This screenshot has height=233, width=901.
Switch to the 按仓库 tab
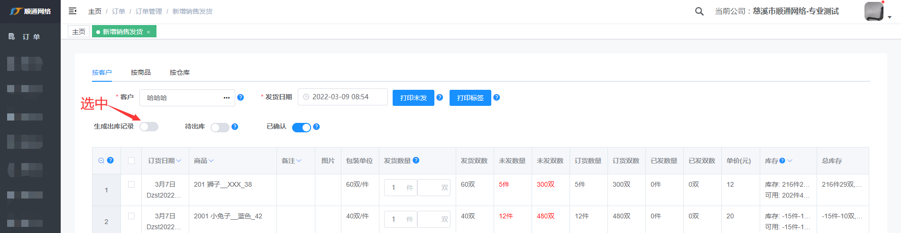179,72
